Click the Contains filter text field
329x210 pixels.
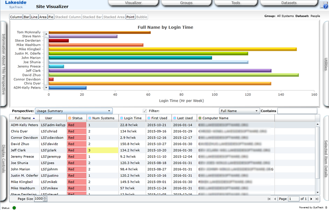point(297,111)
